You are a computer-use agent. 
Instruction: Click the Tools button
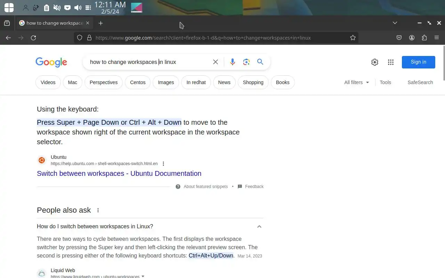coord(385,82)
